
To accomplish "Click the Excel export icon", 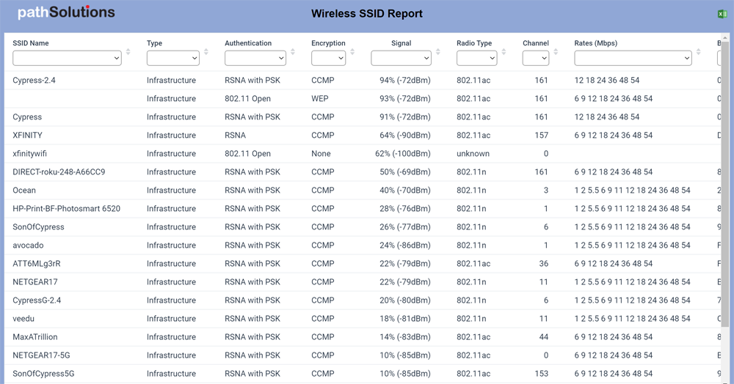I will pyautogui.click(x=722, y=14).
